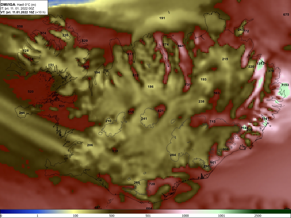Click the header title 'DMI/IGA: Hæð 0°C (m)'
The height and width of the screenshot is (218, 291).
coord(18,5)
